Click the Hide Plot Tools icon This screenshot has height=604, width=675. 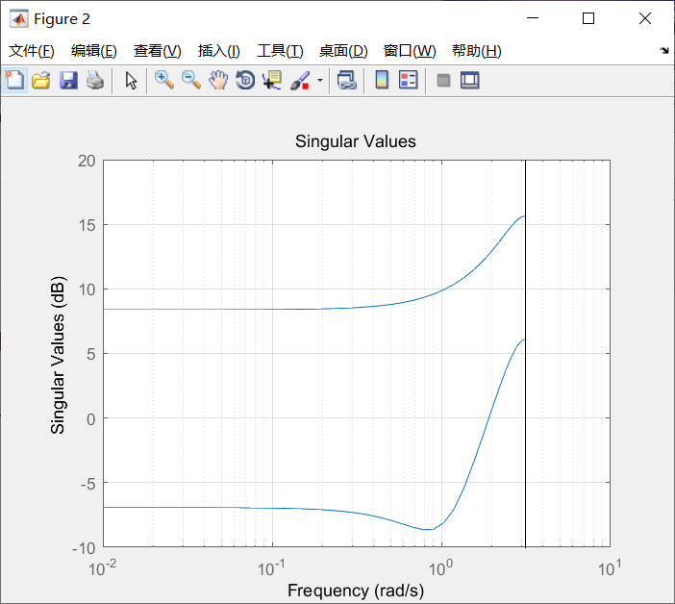pyautogui.click(x=443, y=81)
